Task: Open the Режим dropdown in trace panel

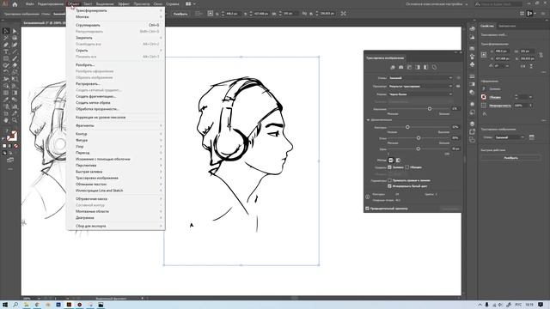Action: [420, 94]
